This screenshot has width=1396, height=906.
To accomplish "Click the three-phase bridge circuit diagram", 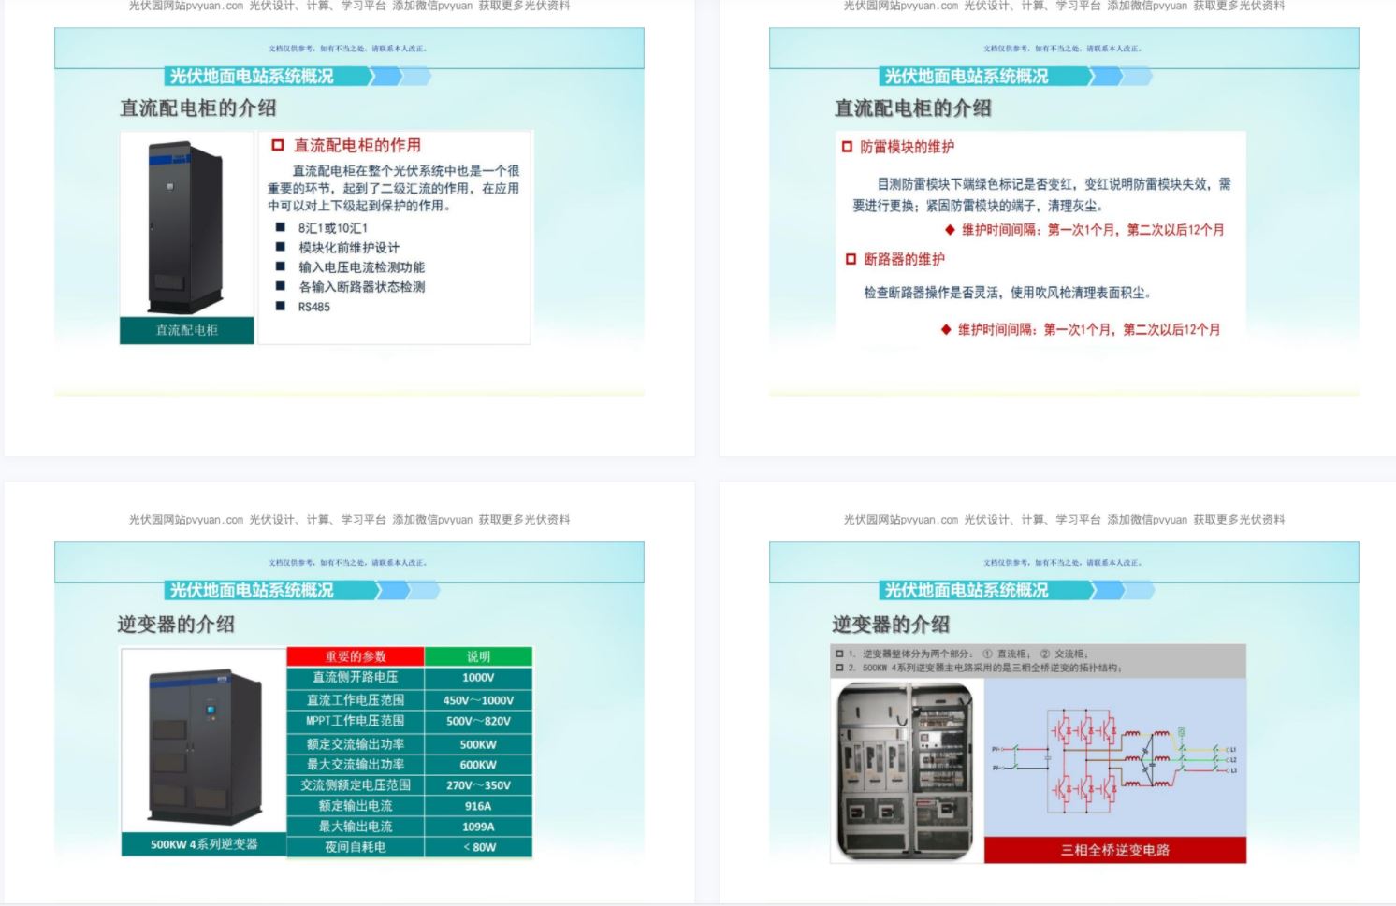I will 1114,757.
